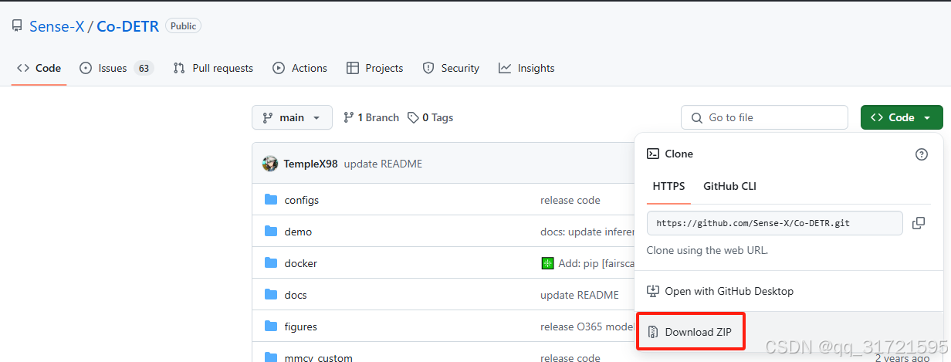Click the Issues count badge 63
This screenshot has height=362, width=951.
[144, 68]
